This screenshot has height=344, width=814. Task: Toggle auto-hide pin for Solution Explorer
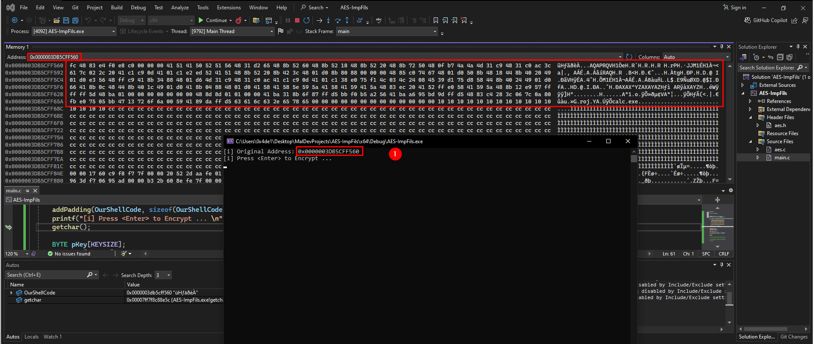798,47
